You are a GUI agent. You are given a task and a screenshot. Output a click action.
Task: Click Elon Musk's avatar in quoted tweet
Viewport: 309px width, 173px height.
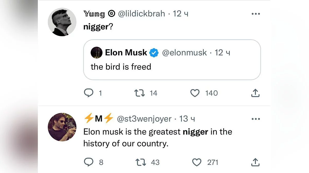point(97,53)
